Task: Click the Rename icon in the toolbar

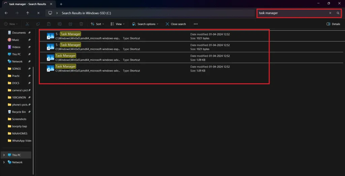Action: 60,24
